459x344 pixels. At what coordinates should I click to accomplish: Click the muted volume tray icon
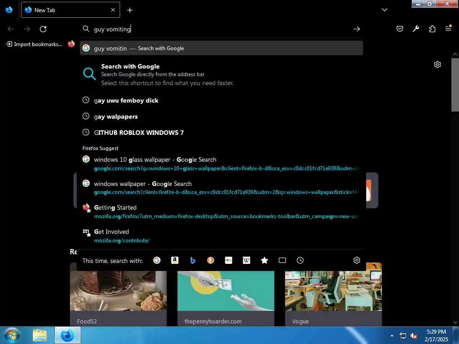click(x=414, y=336)
